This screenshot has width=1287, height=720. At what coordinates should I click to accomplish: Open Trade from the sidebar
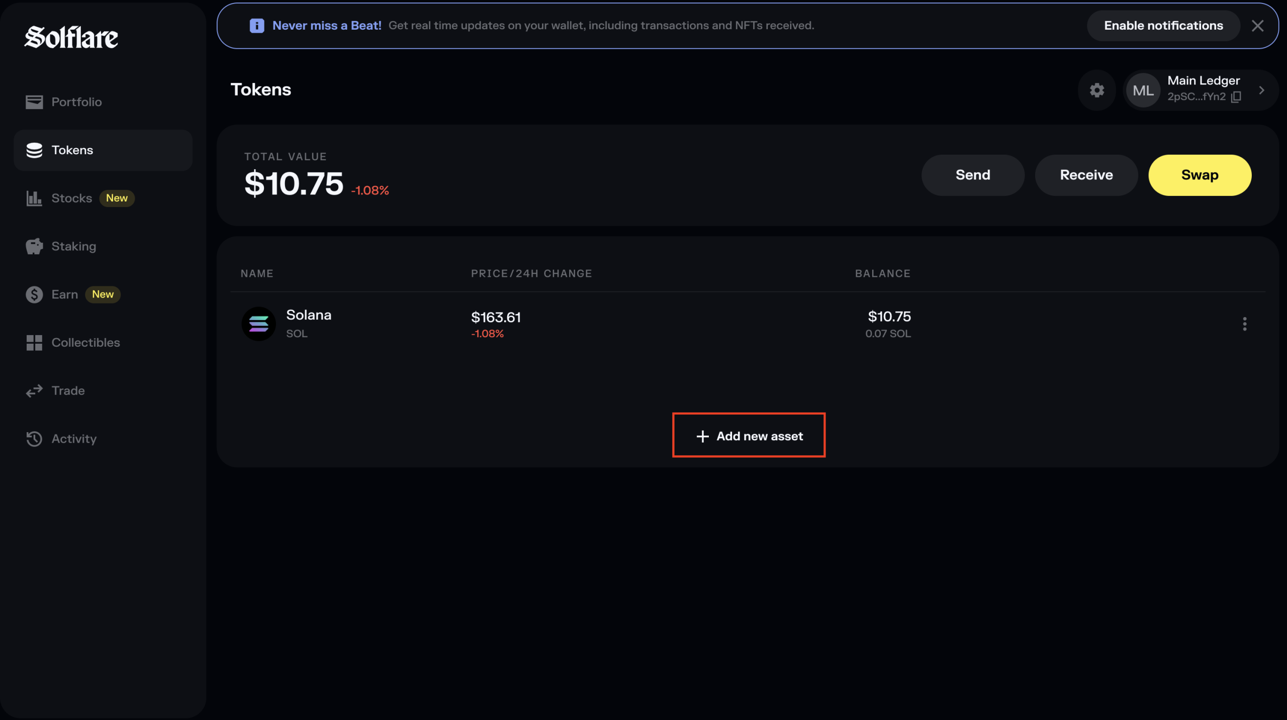tap(68, 391)
